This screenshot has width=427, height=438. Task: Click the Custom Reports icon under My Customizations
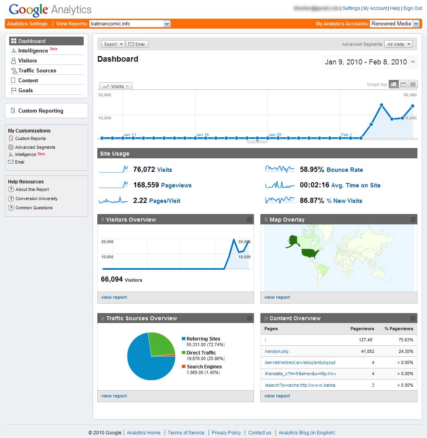coord(11,138)
